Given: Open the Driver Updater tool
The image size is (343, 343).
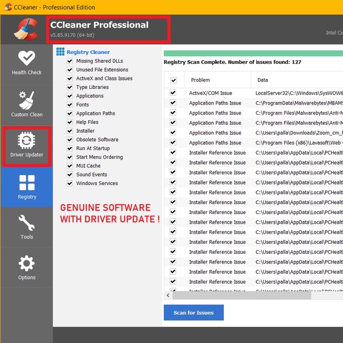Looking at the screenshot, I should point(26,146).
